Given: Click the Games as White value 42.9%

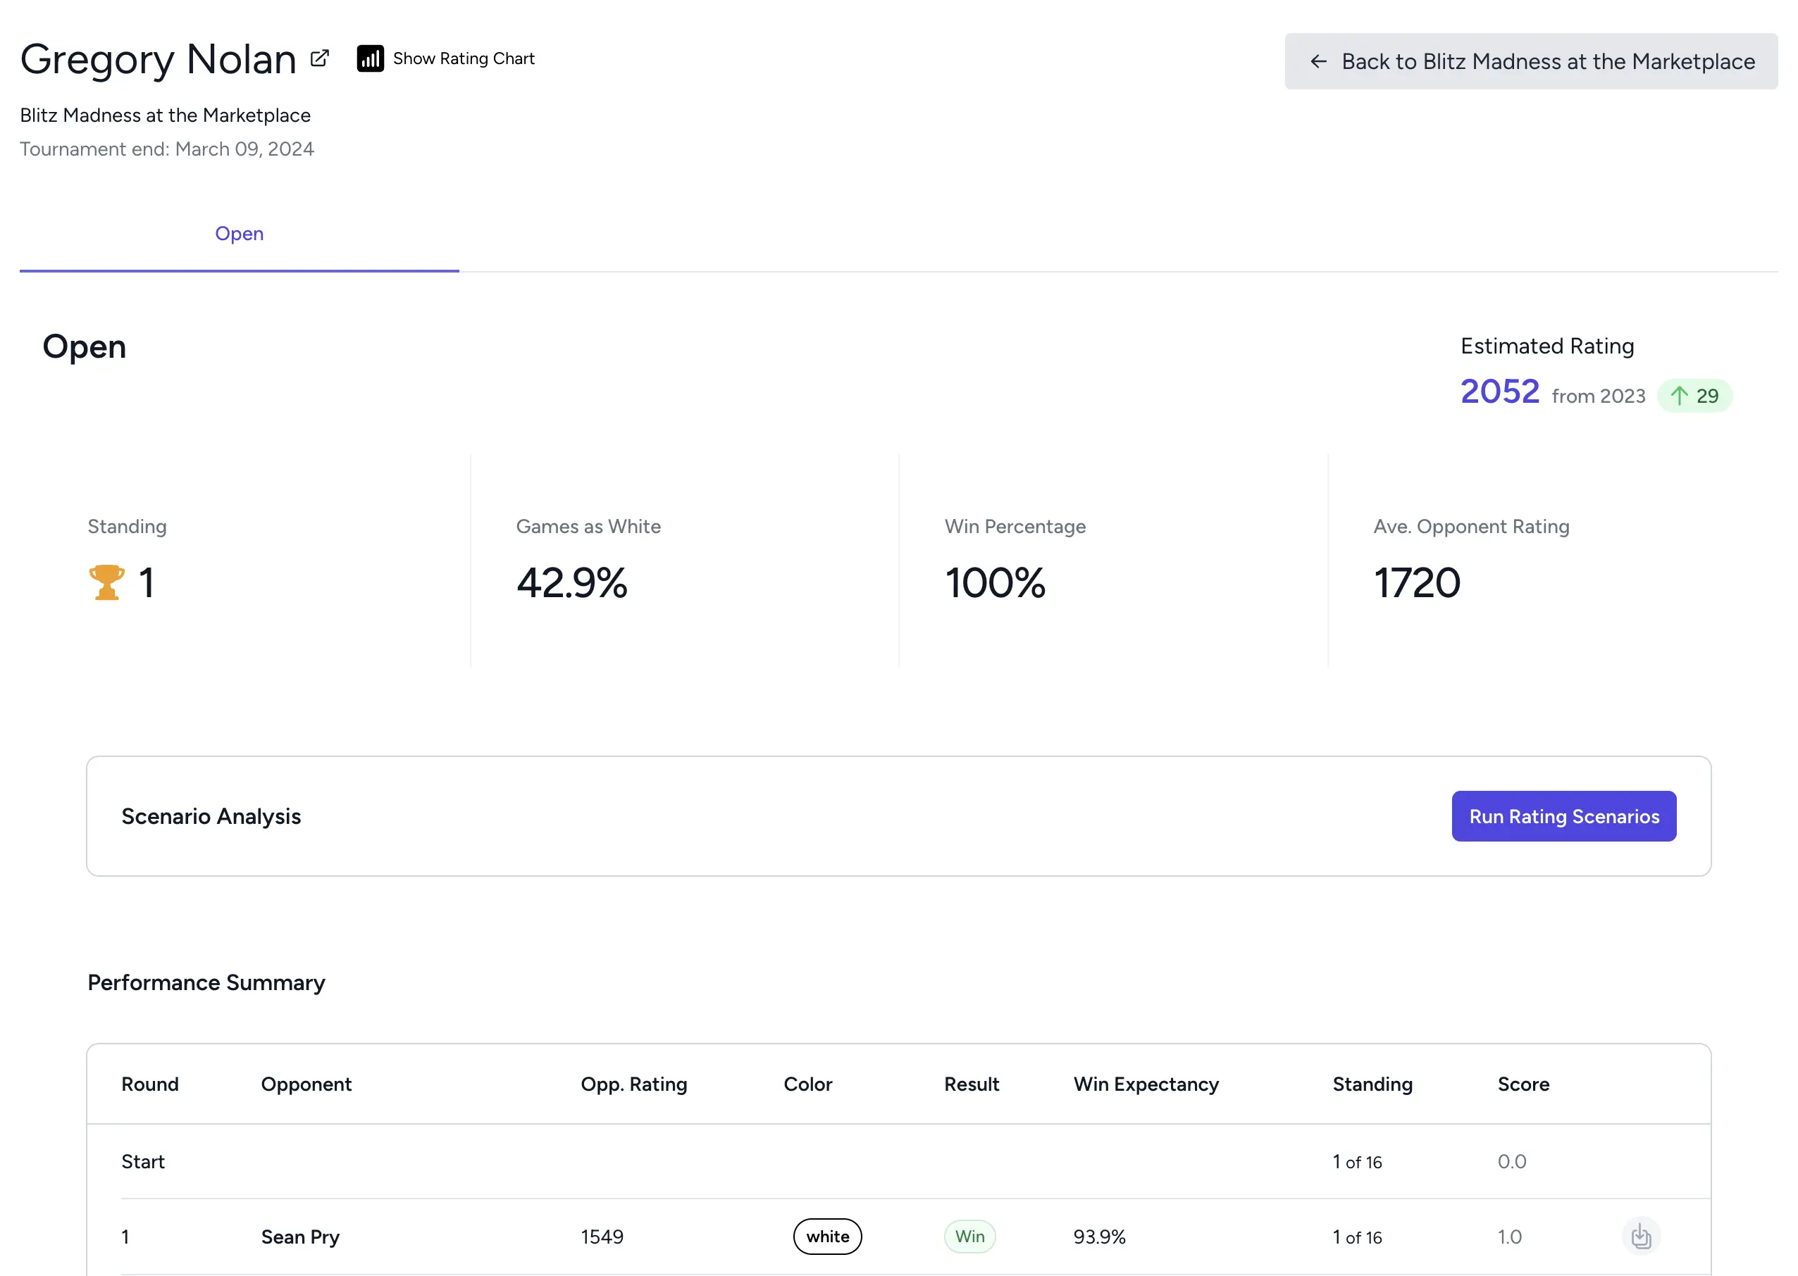Looking at the screenshot, I should (571, 583).
